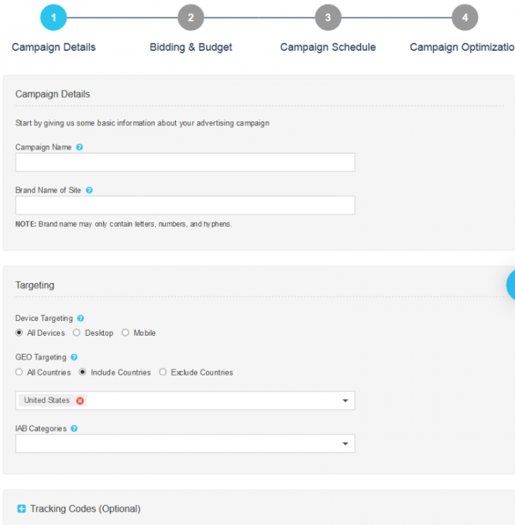Open help icon beside Brand Name of Site
Screen dimensions: 515x525
point(89,190)
